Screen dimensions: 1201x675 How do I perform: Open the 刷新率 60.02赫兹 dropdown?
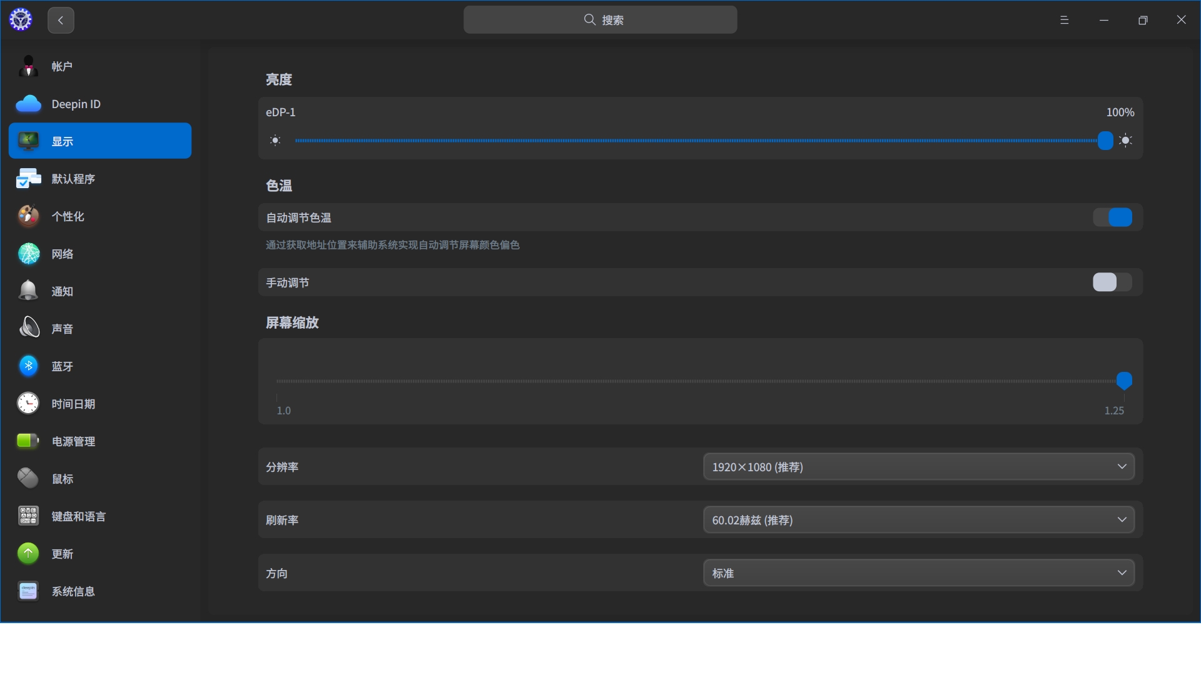click(x=918, y=520)
